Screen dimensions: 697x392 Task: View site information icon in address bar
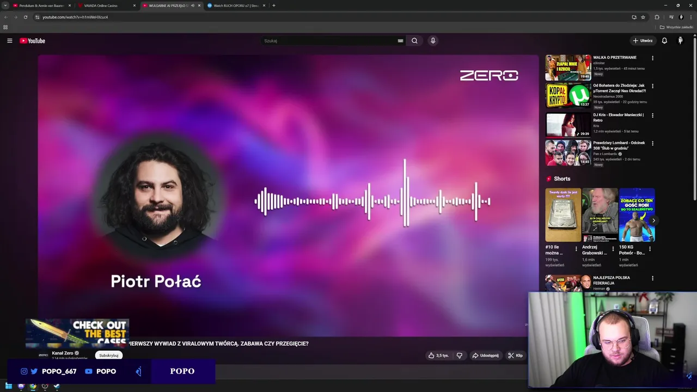point(37,17)
